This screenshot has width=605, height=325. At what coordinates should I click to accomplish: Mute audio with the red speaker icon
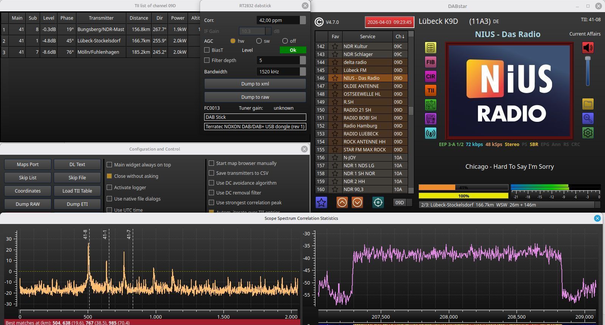587,48
